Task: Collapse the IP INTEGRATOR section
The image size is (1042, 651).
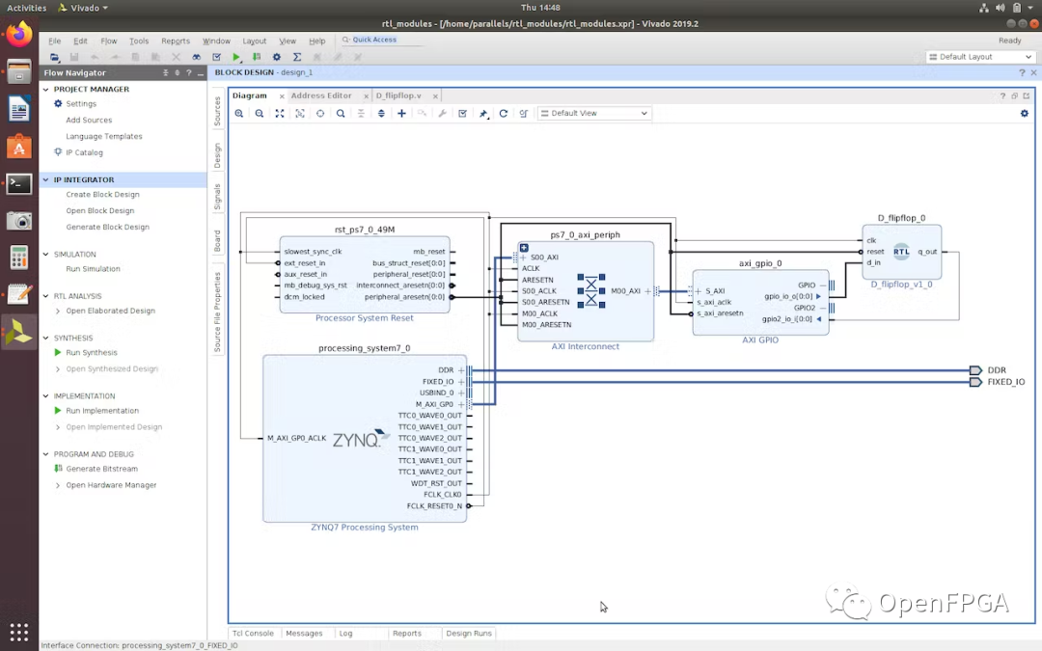Action: 45,179
